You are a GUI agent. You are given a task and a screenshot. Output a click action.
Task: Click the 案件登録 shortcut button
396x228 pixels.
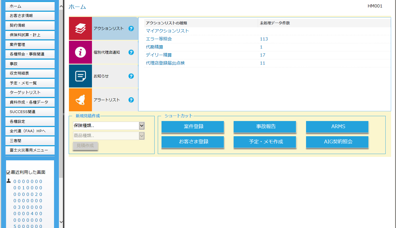click(193, 126)
